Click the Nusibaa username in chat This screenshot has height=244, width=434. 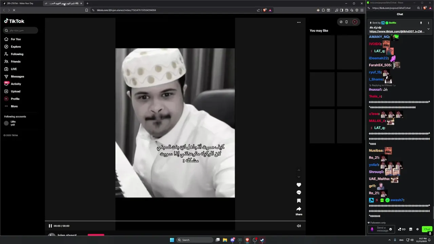(376, 150)
